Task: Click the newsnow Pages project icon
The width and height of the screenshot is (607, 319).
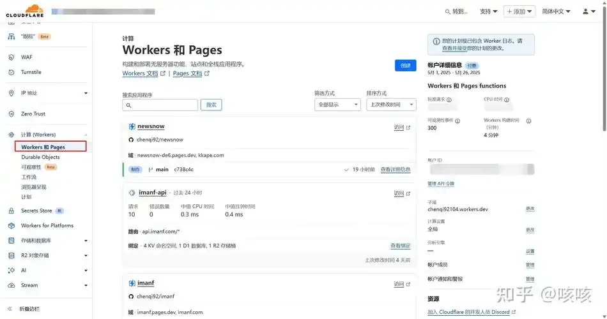Action: coord(132,126)
